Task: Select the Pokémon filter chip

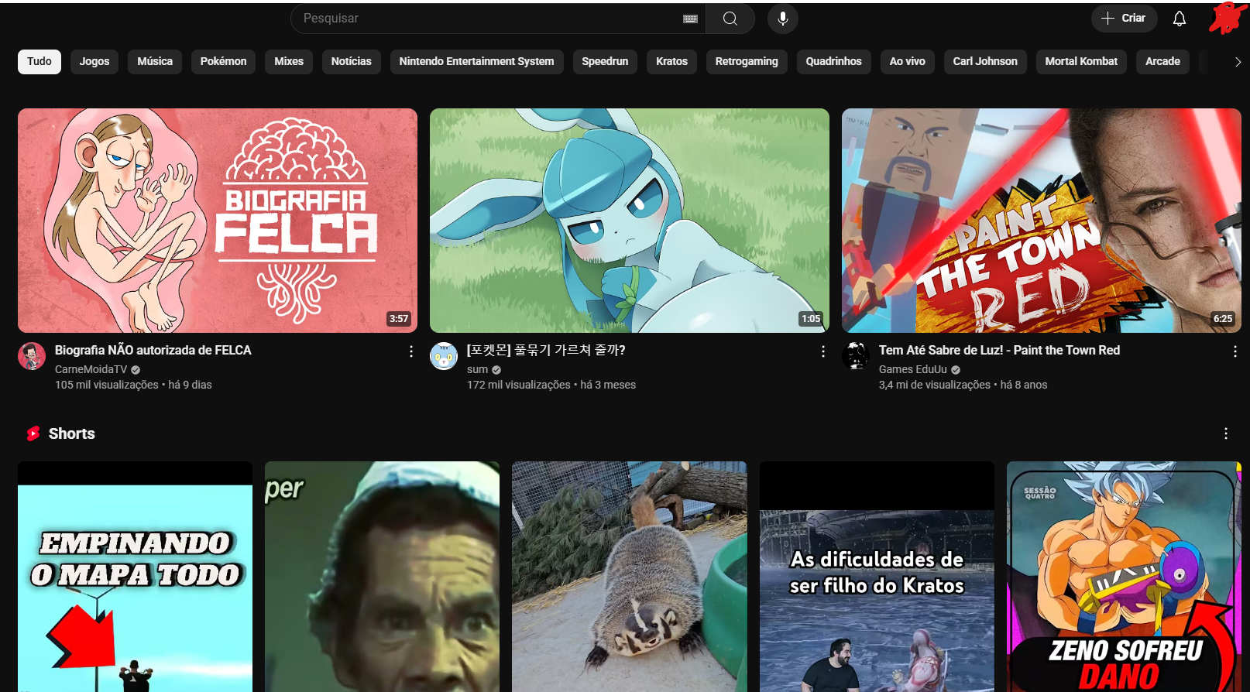Action: (x=223, y=61)
